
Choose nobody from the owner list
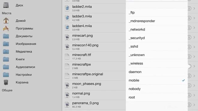157,89
